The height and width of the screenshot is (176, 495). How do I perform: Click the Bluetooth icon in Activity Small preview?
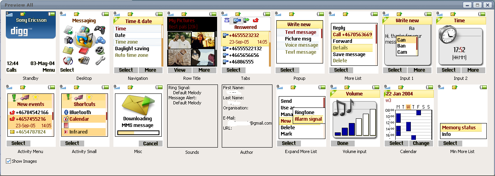pos(66,112)
